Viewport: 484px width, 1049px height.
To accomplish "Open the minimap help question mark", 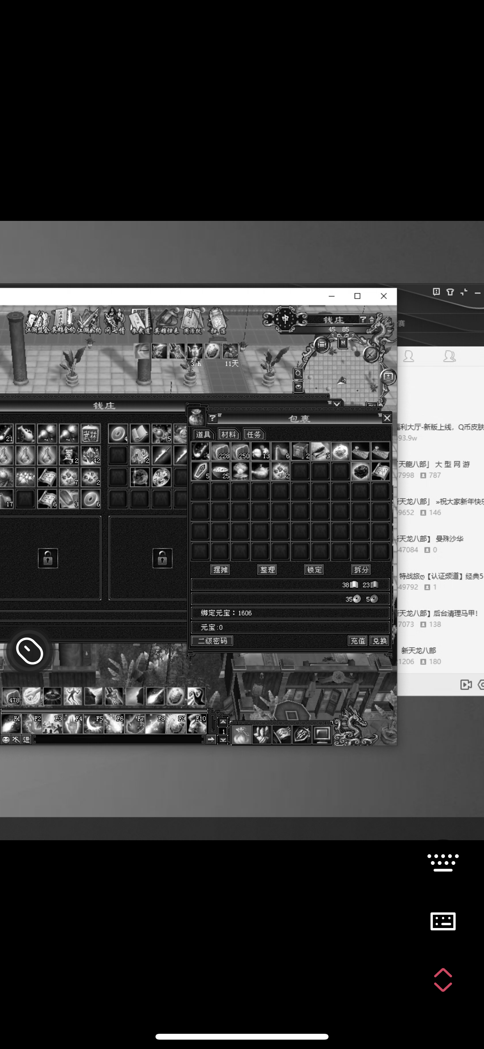I will pos(363,319).
